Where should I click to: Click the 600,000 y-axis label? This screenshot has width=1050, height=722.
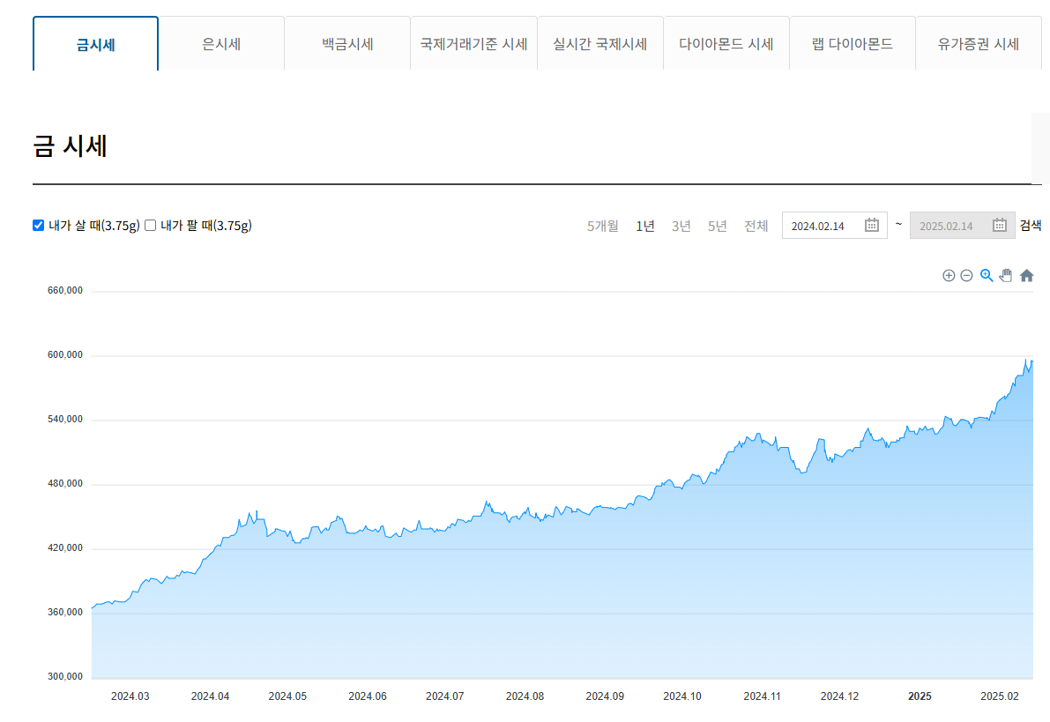tap(65, 355)
